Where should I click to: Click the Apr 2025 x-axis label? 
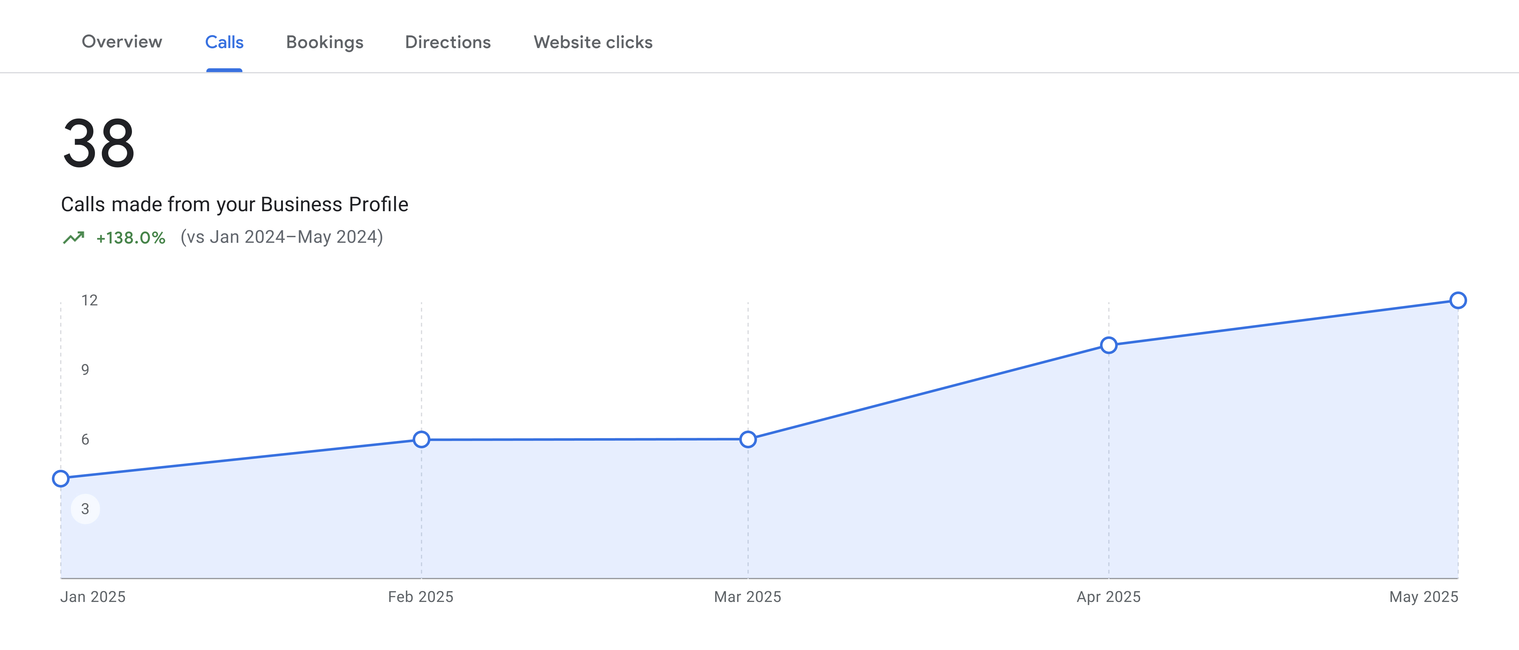(x=1109, y=597)
